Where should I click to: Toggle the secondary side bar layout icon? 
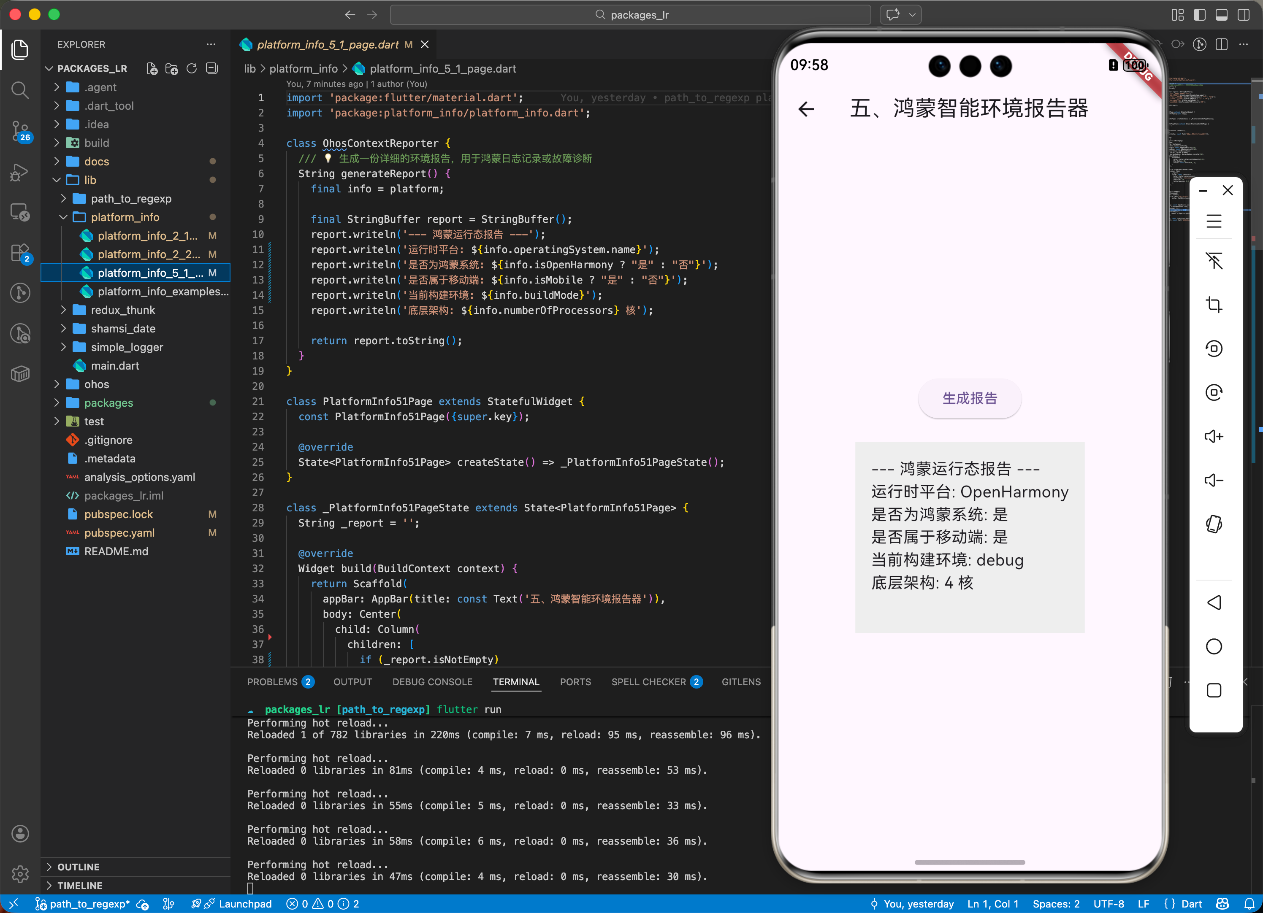(1243, 15)
